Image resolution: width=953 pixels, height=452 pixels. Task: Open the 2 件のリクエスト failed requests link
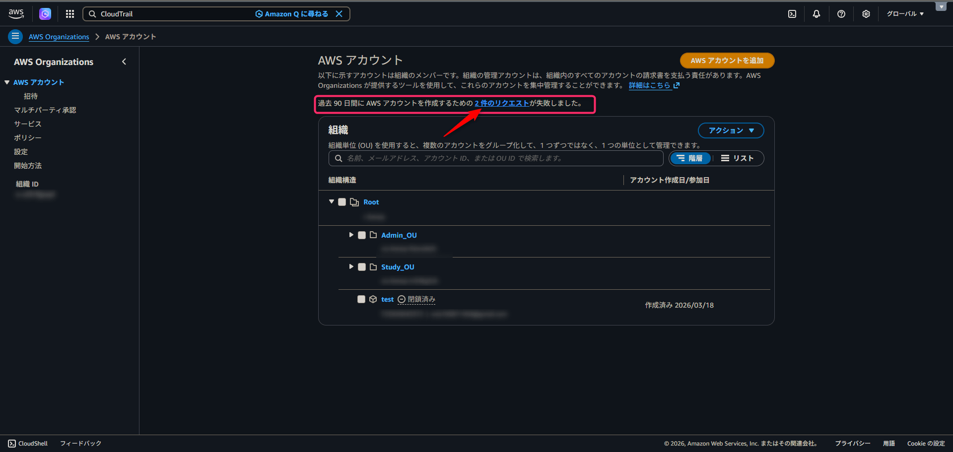(x=502, y=103)
